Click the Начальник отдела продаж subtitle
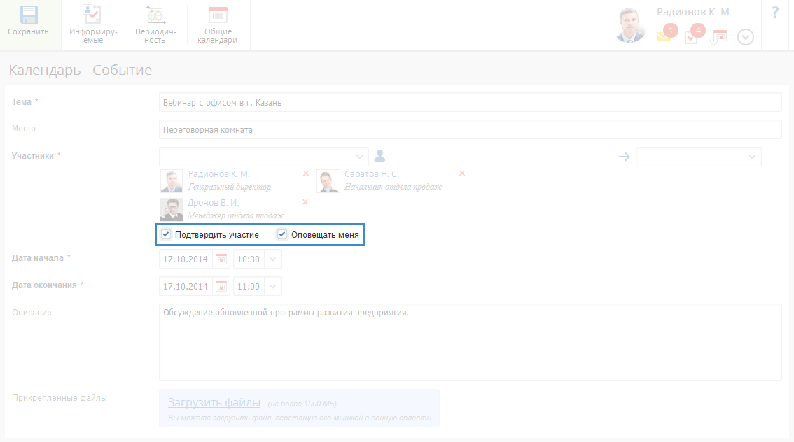Viewport: 794px width, 442px height. click(x=393, y=187)
